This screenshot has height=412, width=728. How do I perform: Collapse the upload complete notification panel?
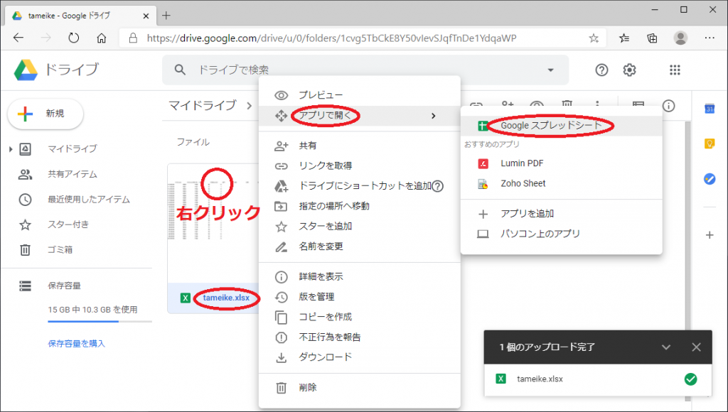tap(666, 347)
